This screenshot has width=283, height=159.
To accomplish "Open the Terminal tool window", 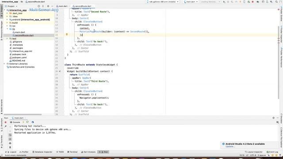I will (72, 152).
